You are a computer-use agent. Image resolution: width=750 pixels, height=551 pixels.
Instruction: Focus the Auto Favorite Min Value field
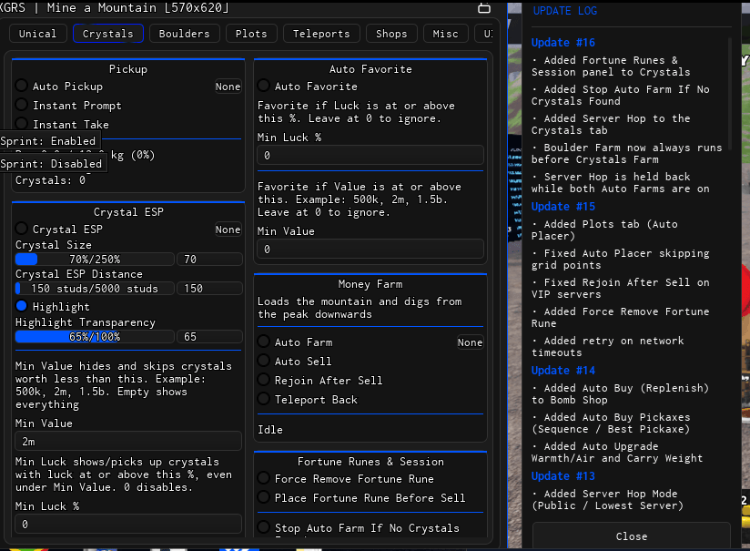tap(370, 249)
